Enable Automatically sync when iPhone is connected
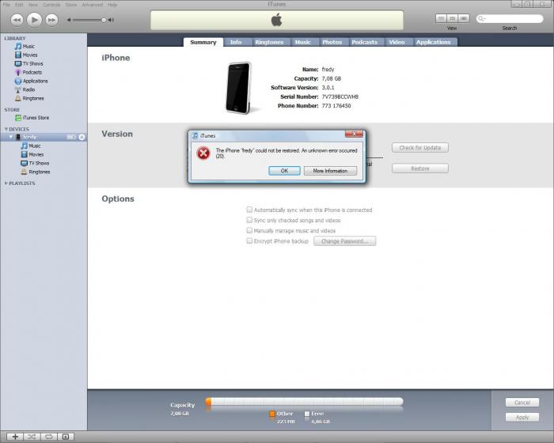554x443 pixels. tap(249, 210)
